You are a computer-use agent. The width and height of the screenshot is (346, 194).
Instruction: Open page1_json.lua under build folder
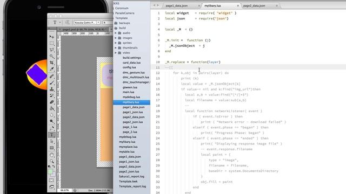(x=132, y=112)
